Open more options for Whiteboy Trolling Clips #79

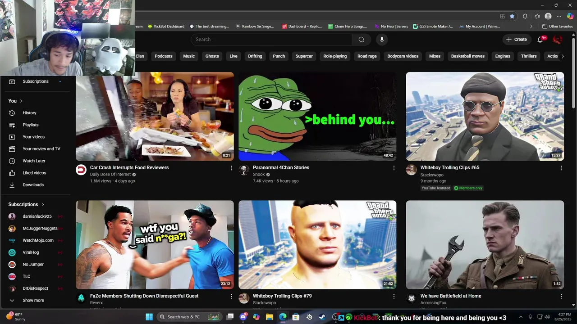point(394,297)
